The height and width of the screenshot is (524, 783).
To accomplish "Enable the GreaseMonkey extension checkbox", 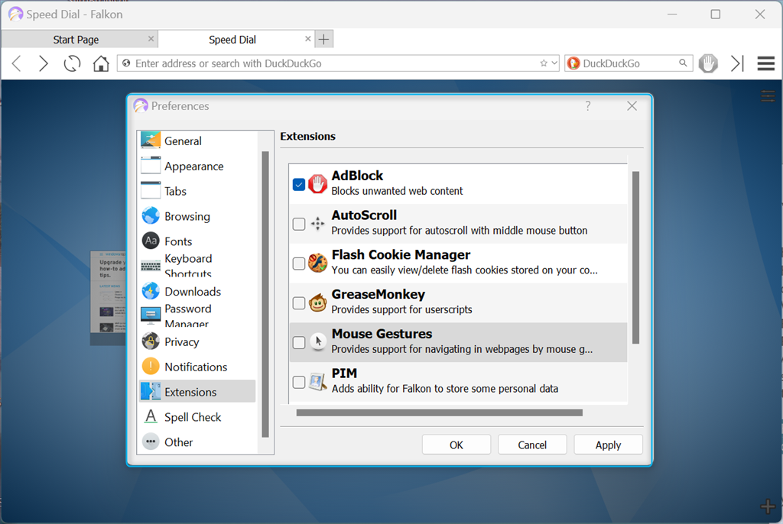I will (x=299, y=302).
